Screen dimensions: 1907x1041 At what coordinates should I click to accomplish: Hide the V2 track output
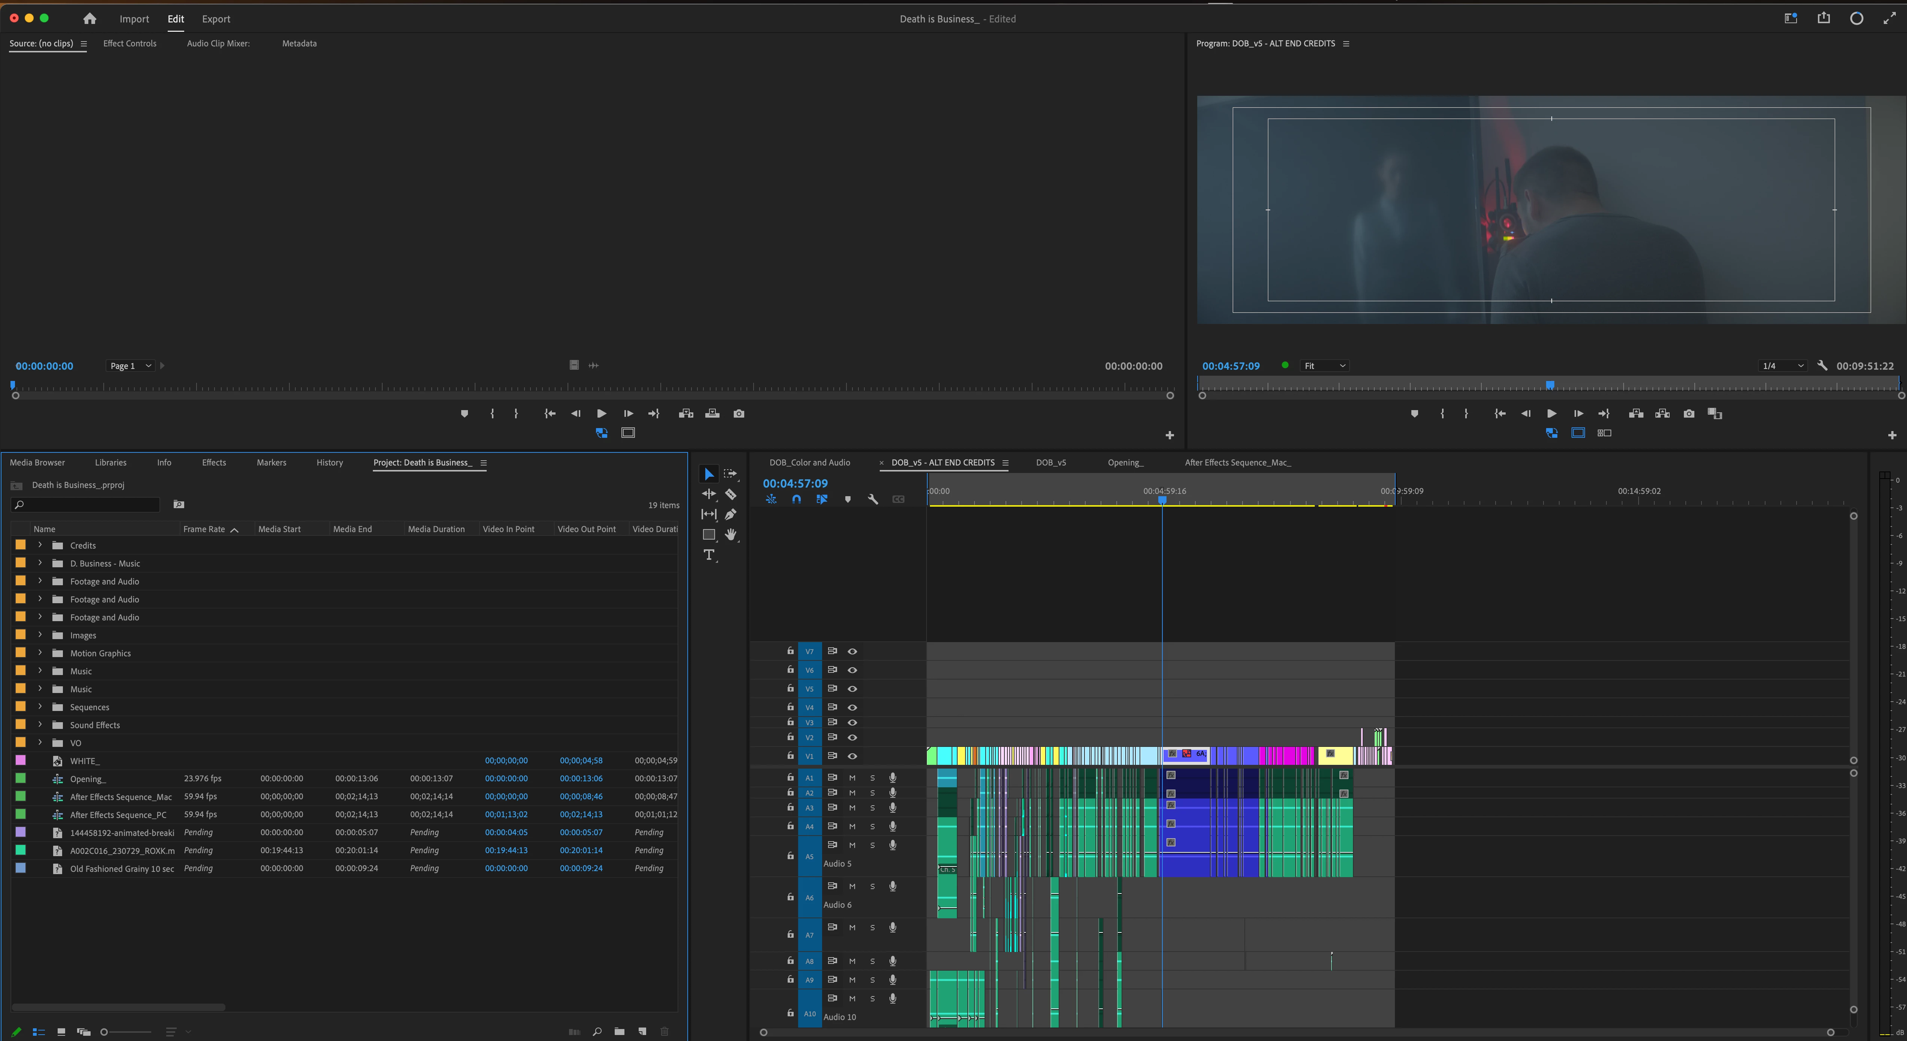click(x=852, y=738)
